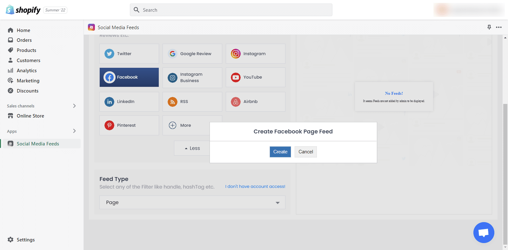The height and width of the screenshot is (250, 508).
Task: Choose Instagram feed source
Action: click(256, 54)
